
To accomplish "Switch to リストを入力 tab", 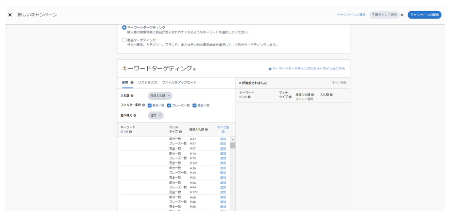I will (x=147, y=82).
